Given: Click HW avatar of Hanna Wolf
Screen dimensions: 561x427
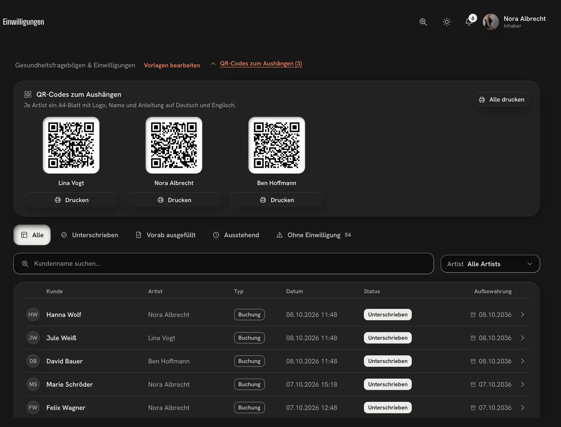Looking at the screenshot, I should tap(33, 315).
